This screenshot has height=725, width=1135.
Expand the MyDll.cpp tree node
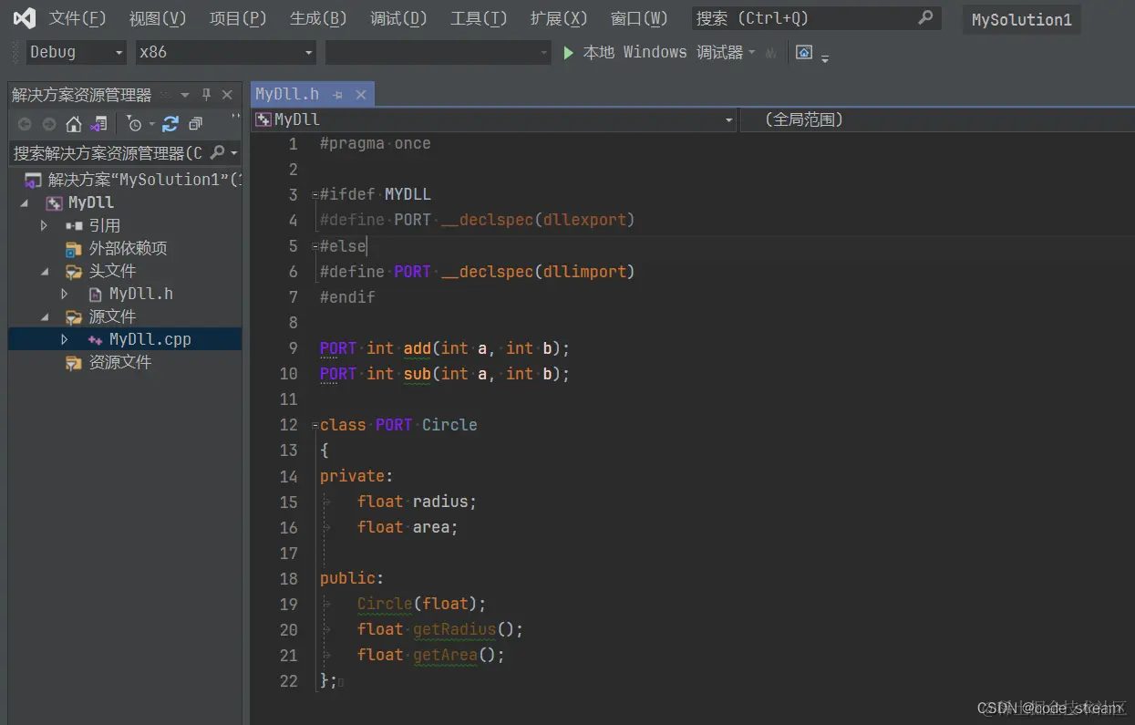click(65, 339)
